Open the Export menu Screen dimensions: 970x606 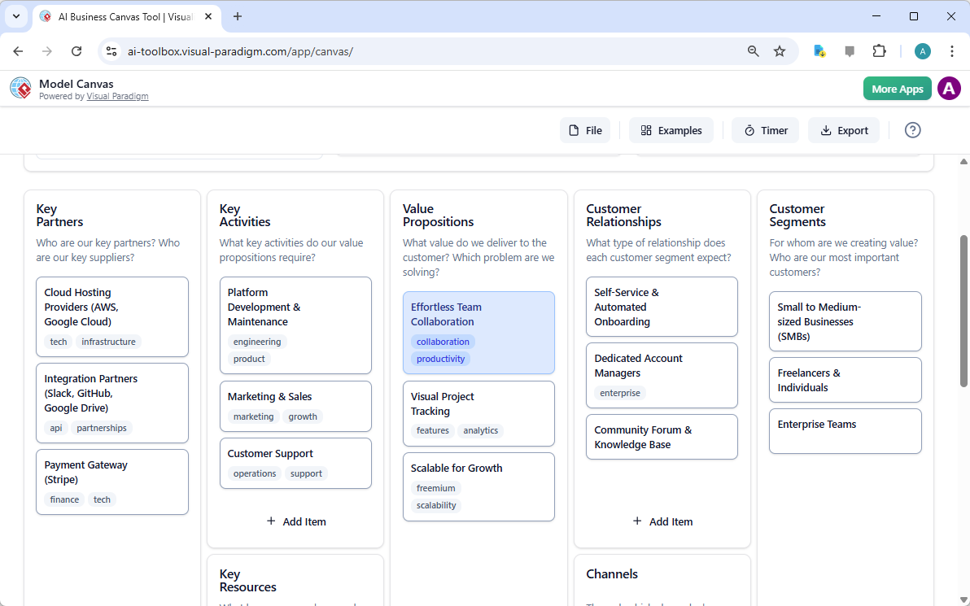pos(844,130)
